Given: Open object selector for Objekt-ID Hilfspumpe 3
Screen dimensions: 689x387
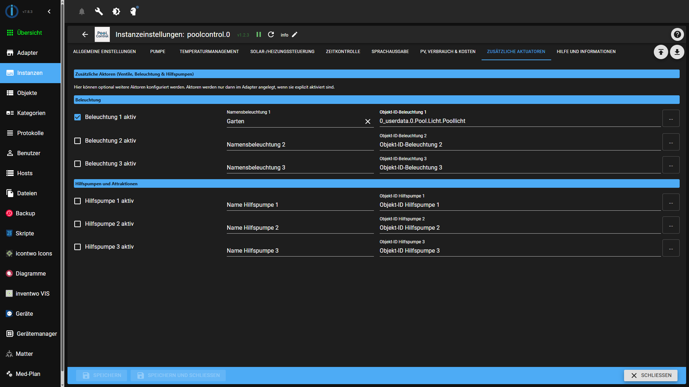Looking at the screenshot, I should 671,248.
